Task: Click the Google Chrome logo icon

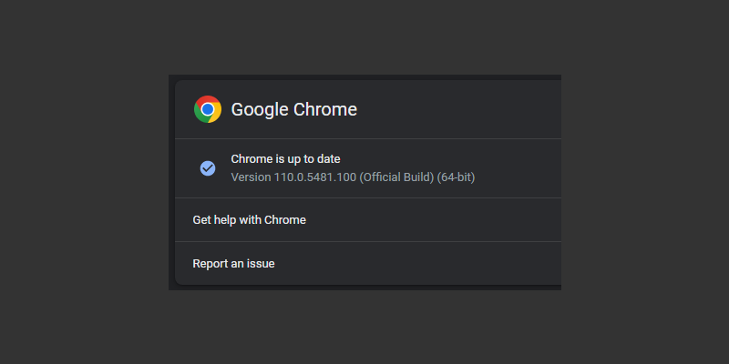Action: [208, 109]
